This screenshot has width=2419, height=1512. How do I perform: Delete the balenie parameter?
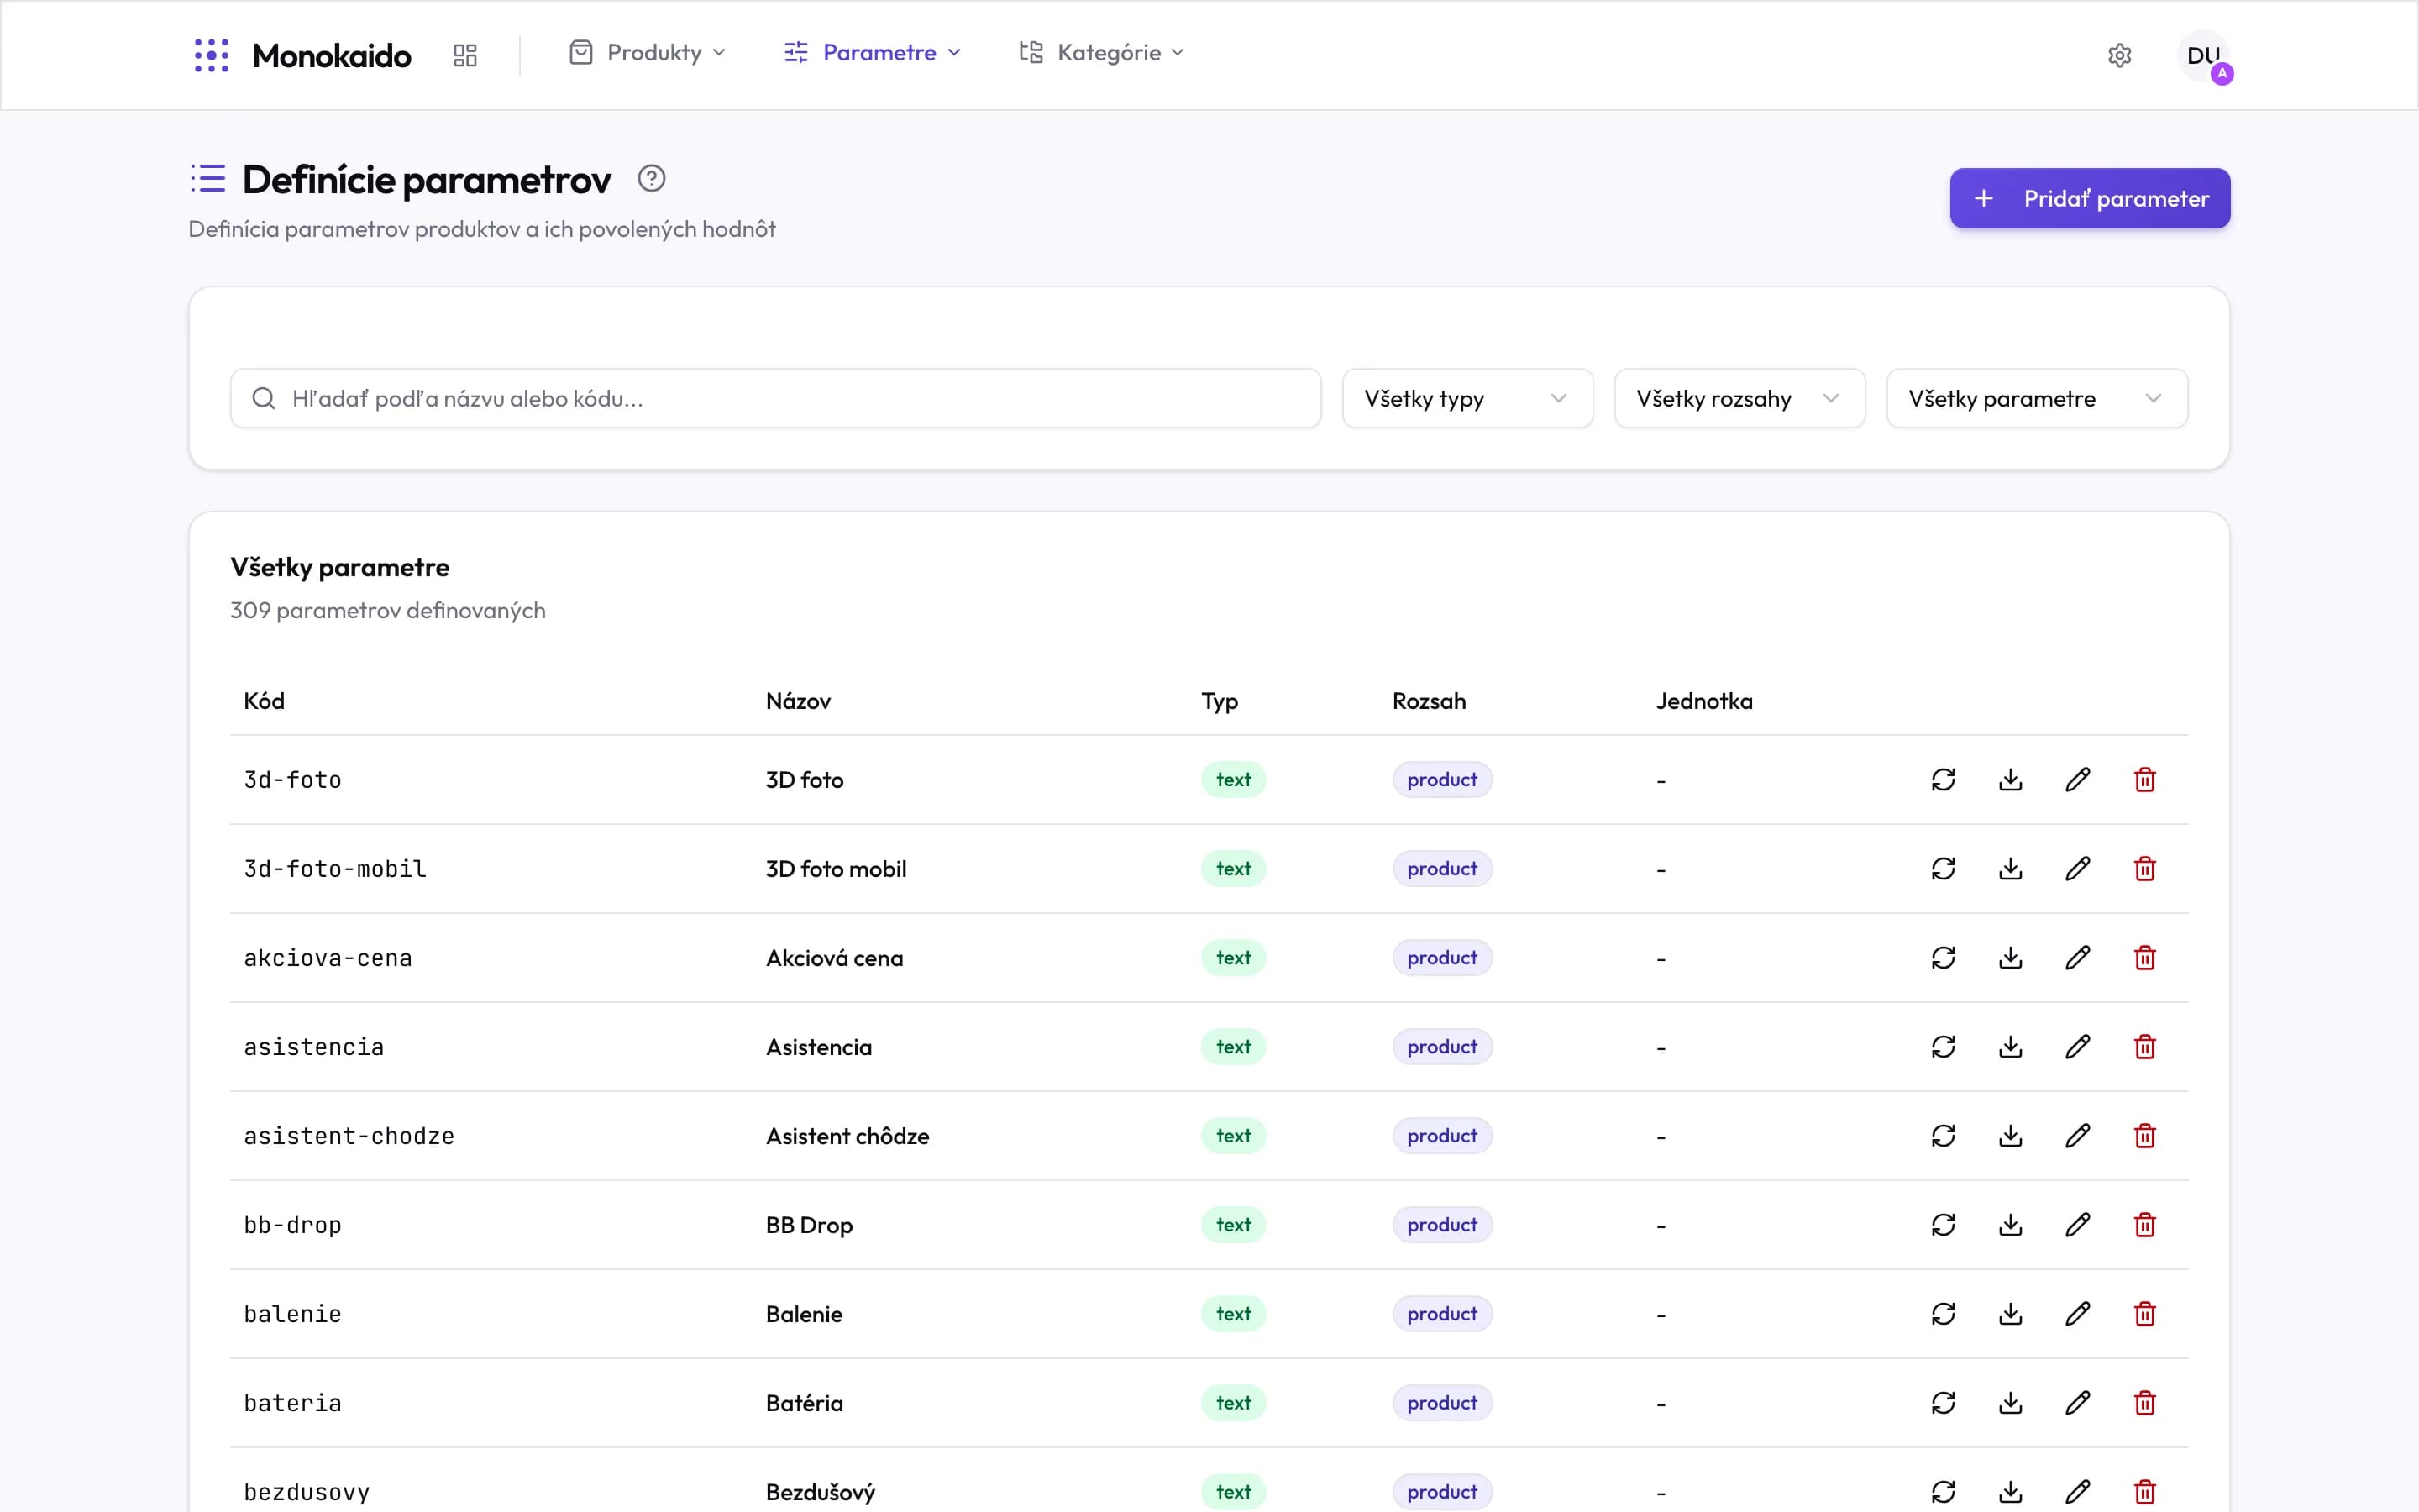point(2144,1314)
